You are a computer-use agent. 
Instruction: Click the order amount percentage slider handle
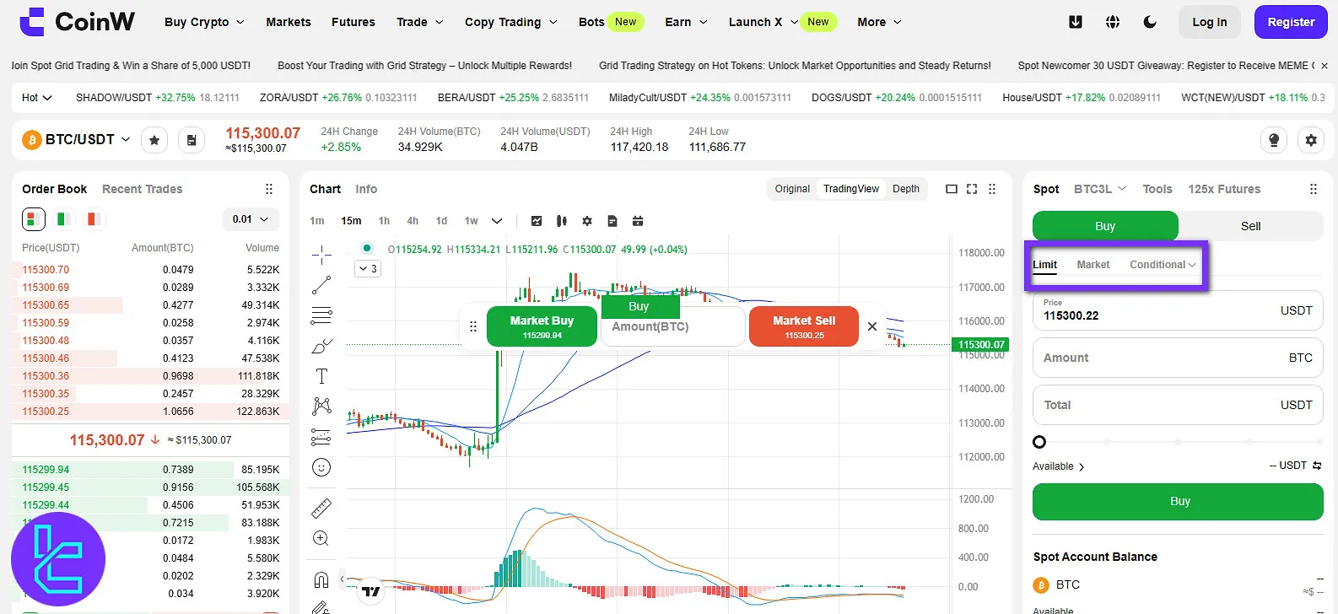click(x=1039, y=442)
